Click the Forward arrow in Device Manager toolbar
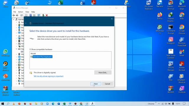189x106 pixels. [x=17, y=15]
